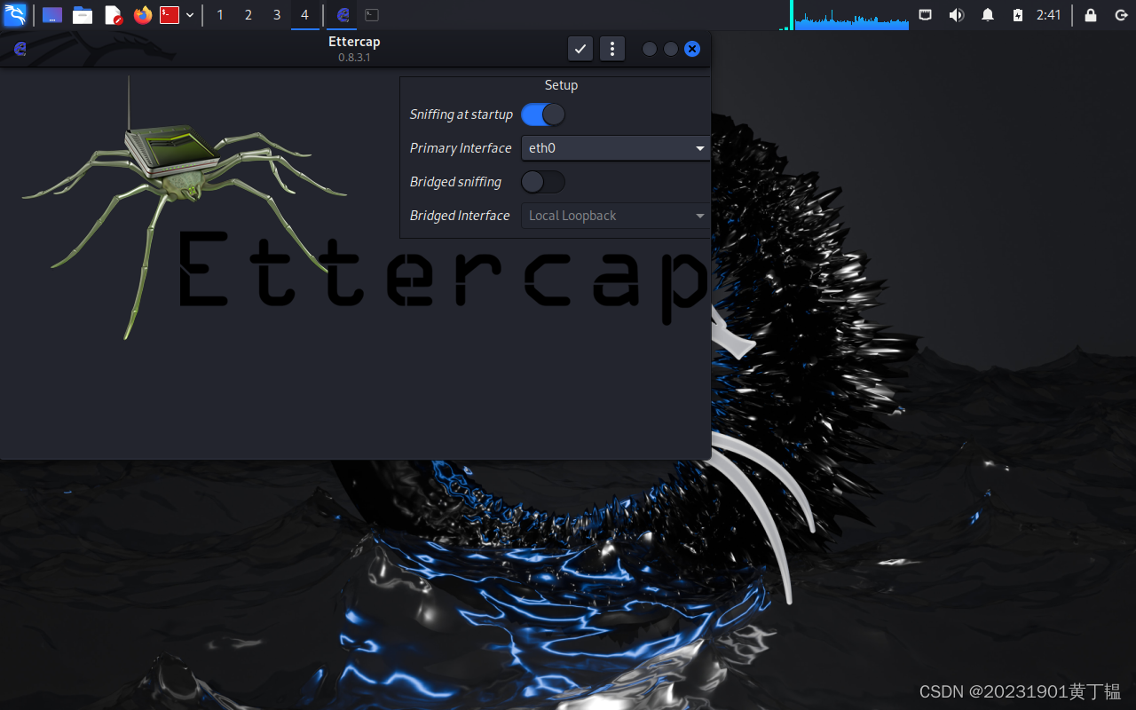Open notifications bell icon
This screenshot has width=1136, height=710.
click(988, 15)
